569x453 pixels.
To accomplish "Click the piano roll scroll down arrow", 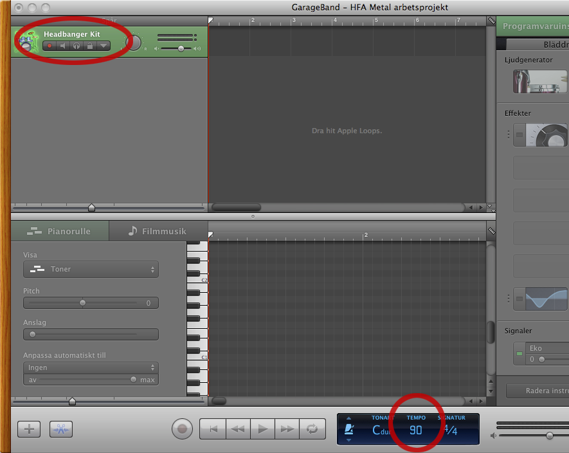I will pos(491,392).
